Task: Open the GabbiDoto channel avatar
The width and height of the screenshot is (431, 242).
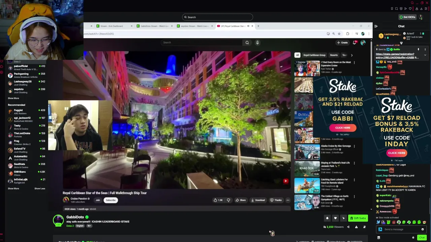Action: coord(58,220)
